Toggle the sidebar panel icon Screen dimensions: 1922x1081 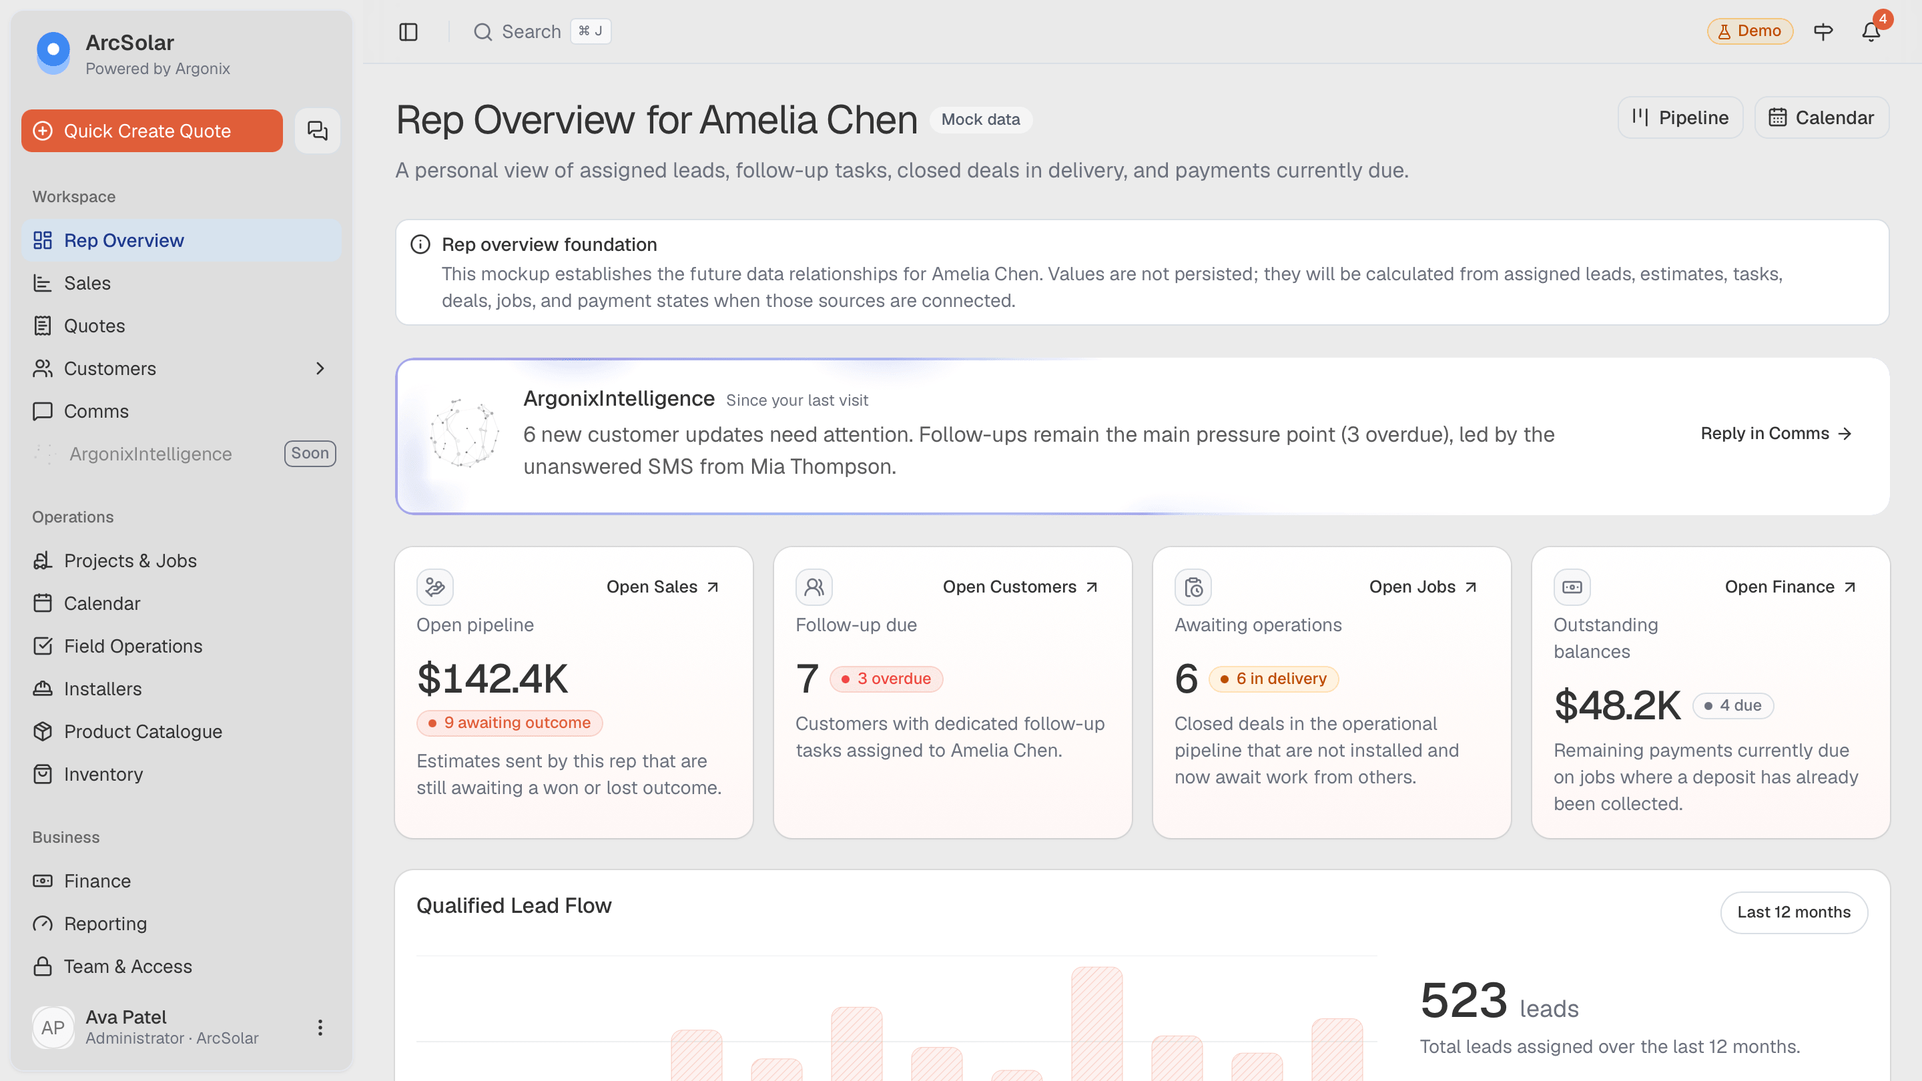[x=408, y=31]
